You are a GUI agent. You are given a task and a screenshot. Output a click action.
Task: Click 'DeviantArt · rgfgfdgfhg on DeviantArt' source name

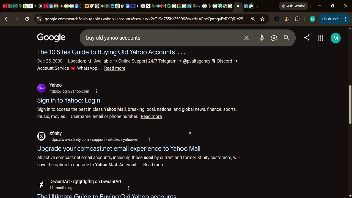tap(85, 182)
